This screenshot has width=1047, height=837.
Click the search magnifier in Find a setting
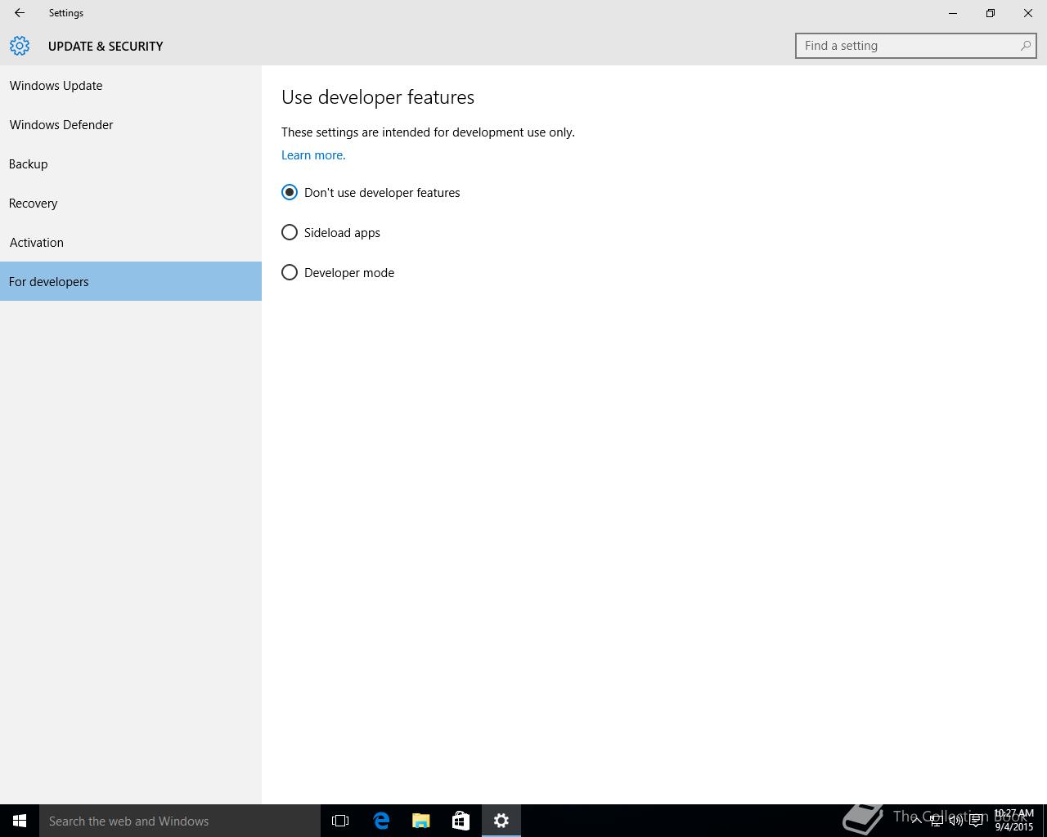tap(1025, 46)
